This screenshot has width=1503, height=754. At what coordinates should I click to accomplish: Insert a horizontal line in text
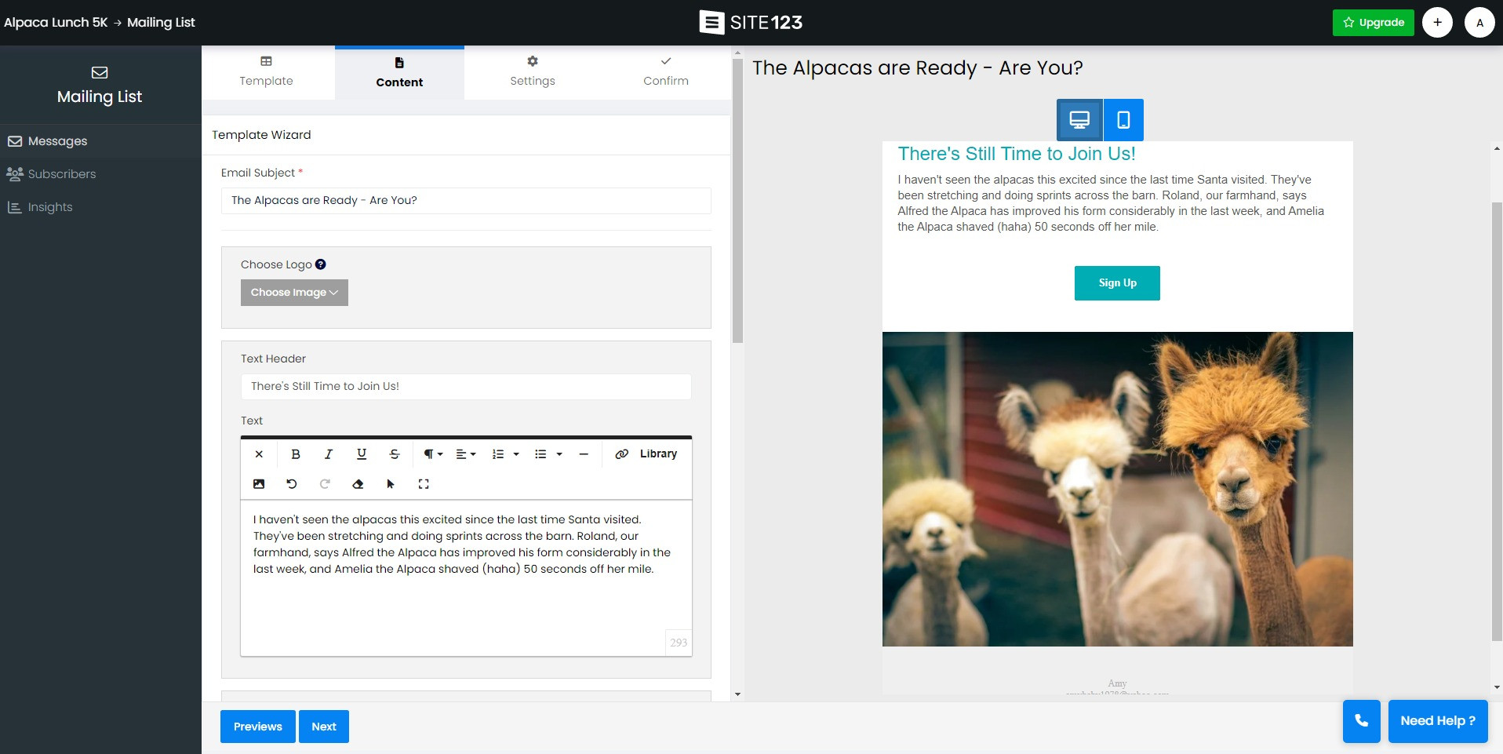[584, 454]
